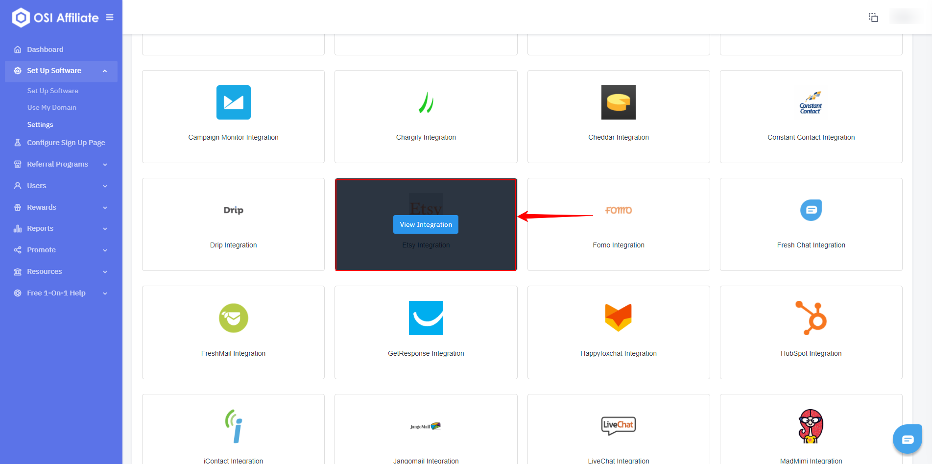Screen dimensions: 932x464
Task: Click the Set Up Software gear icon
Action: 18,71
